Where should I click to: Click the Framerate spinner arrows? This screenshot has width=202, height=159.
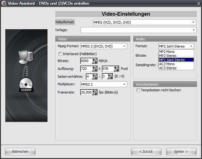click(x=95, y=92)
